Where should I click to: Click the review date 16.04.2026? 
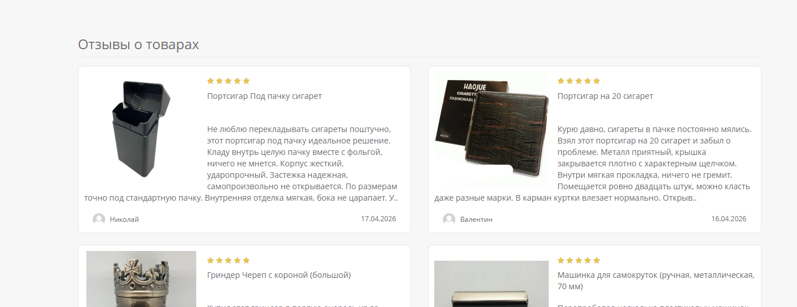tap(728, 219)
